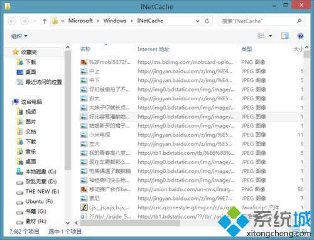Sort by the Internet 地址 column header
The image size is (314, 240).
(x=153, y=50)
